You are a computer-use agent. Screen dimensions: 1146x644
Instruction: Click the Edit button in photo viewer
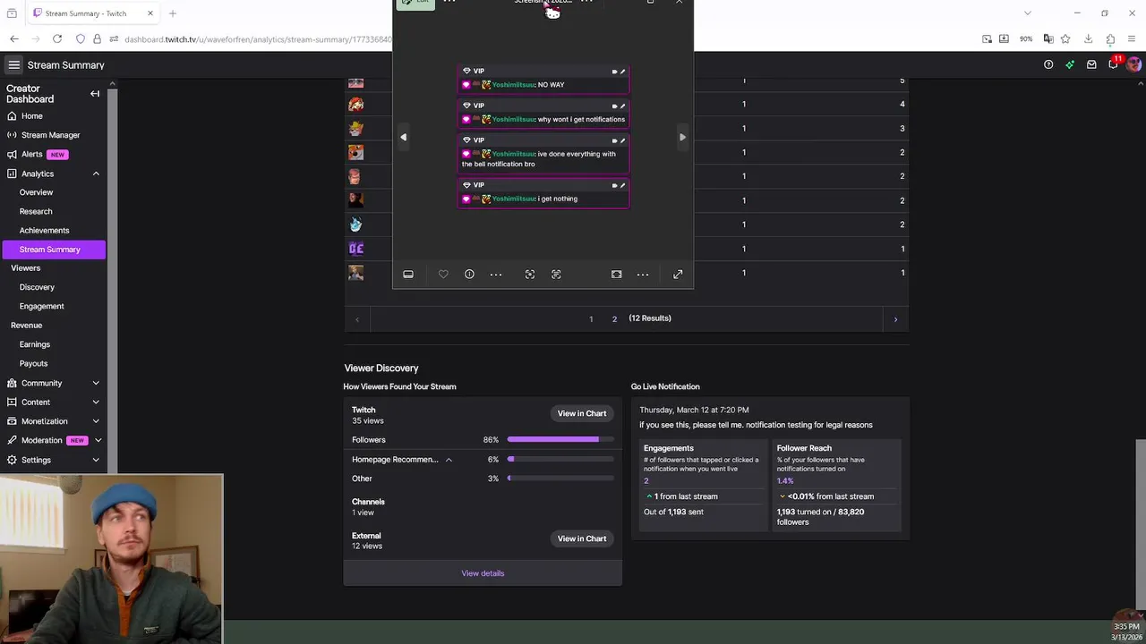[415, 3]
